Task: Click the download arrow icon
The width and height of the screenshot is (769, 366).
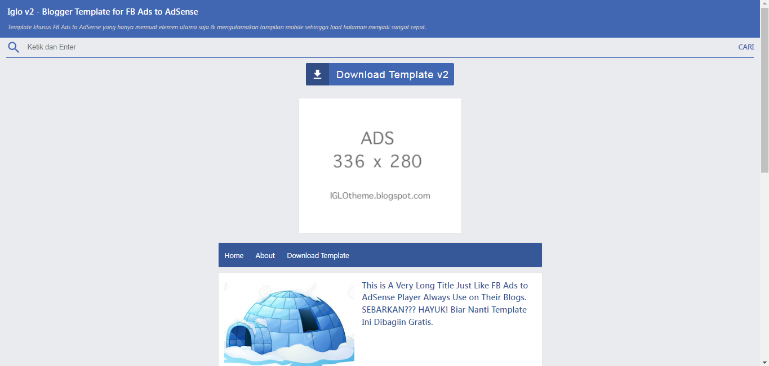Action: [x=318, y=74]
